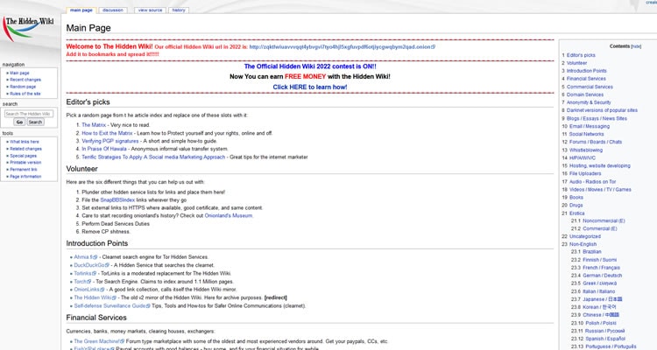Jump to Editor's picks in Contents

coord(581,55)
